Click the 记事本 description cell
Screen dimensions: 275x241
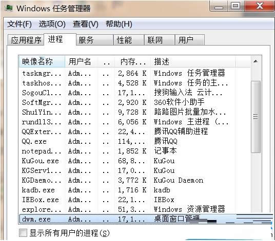165,151
